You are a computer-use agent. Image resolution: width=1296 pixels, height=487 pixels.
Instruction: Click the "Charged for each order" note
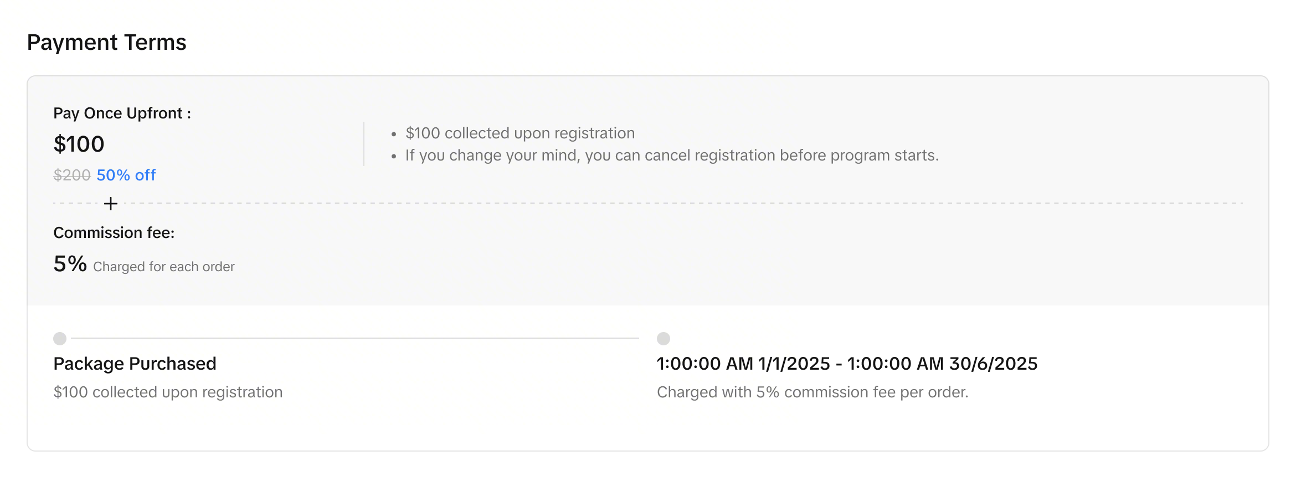tap(164, 267)
